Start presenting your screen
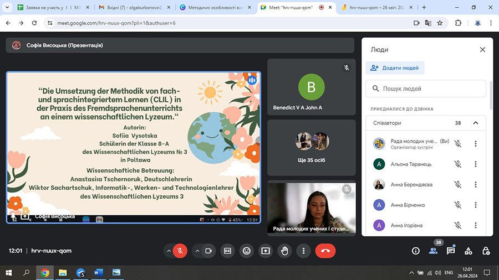The height and width of the screenshot is (280, 499). click(266, 251)
